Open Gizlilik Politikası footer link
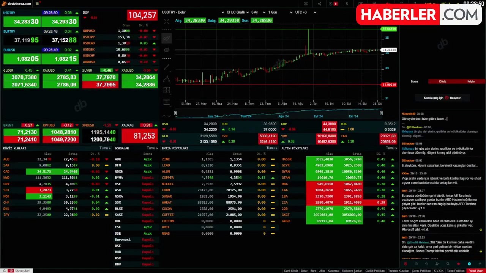The image size is (486, 273). 375,271
